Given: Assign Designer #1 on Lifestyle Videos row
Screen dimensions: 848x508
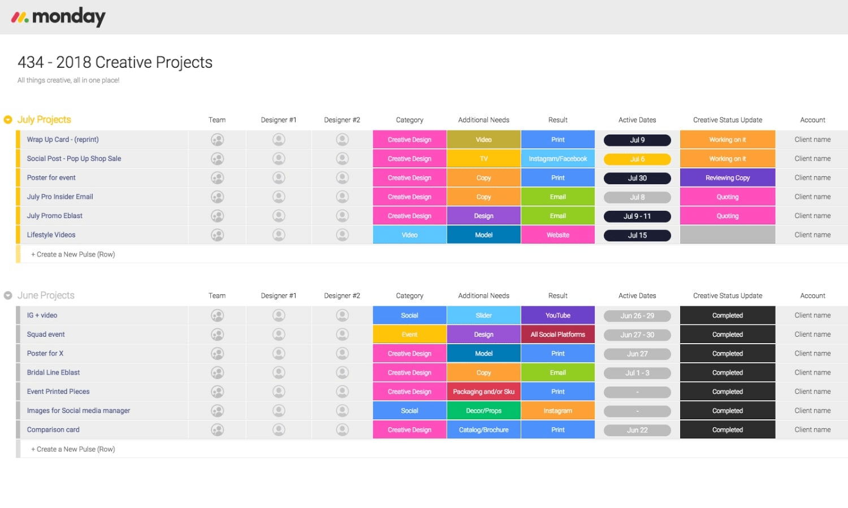Looking at the screenshot, I should pos(279,235).
